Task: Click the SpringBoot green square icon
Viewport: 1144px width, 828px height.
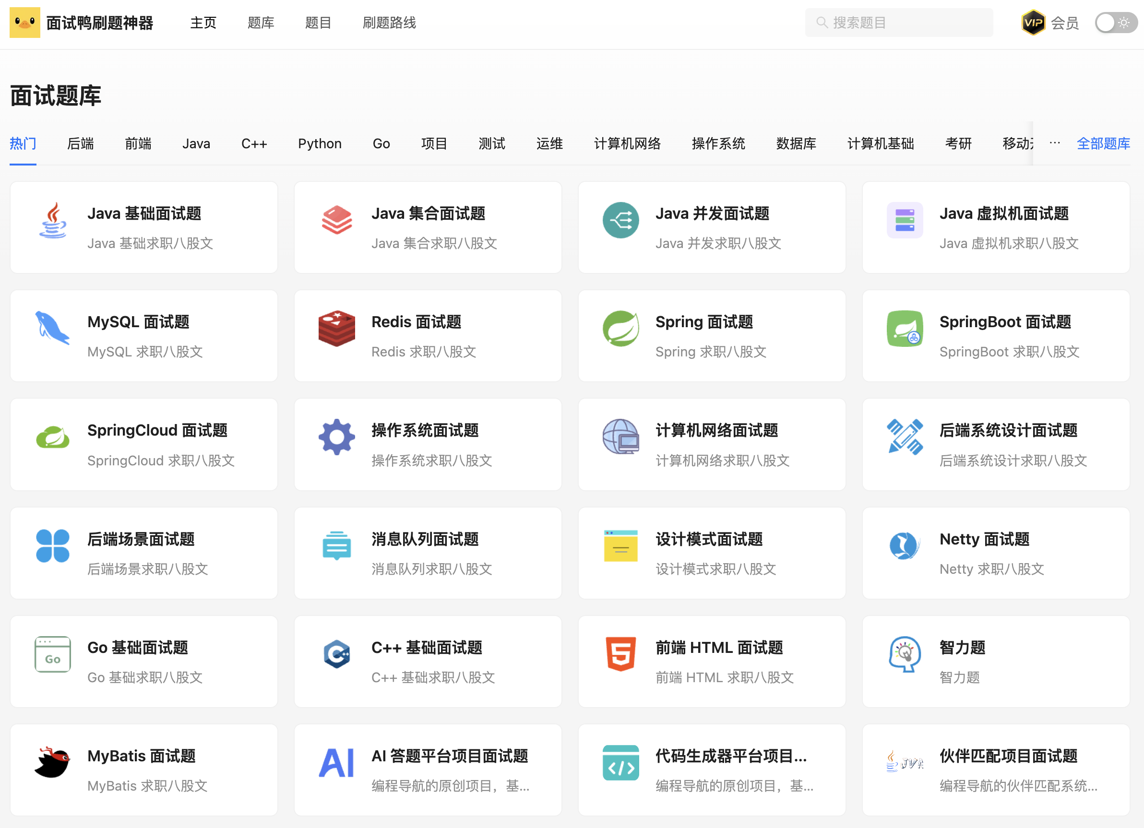Action: point(905,329)
